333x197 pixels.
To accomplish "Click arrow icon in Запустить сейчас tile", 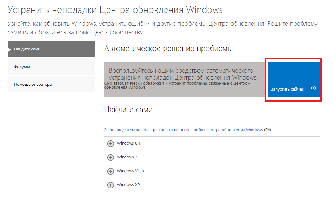I will coord(313,88).
